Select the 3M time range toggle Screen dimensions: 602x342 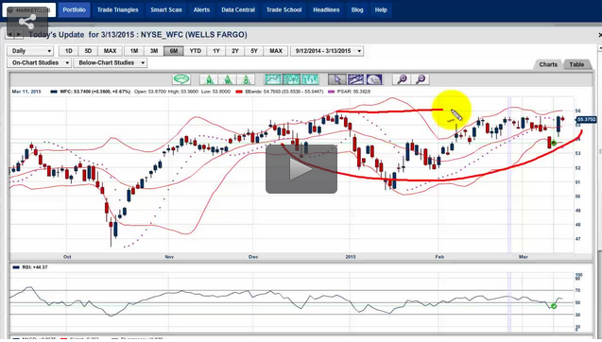pos(154,51)
